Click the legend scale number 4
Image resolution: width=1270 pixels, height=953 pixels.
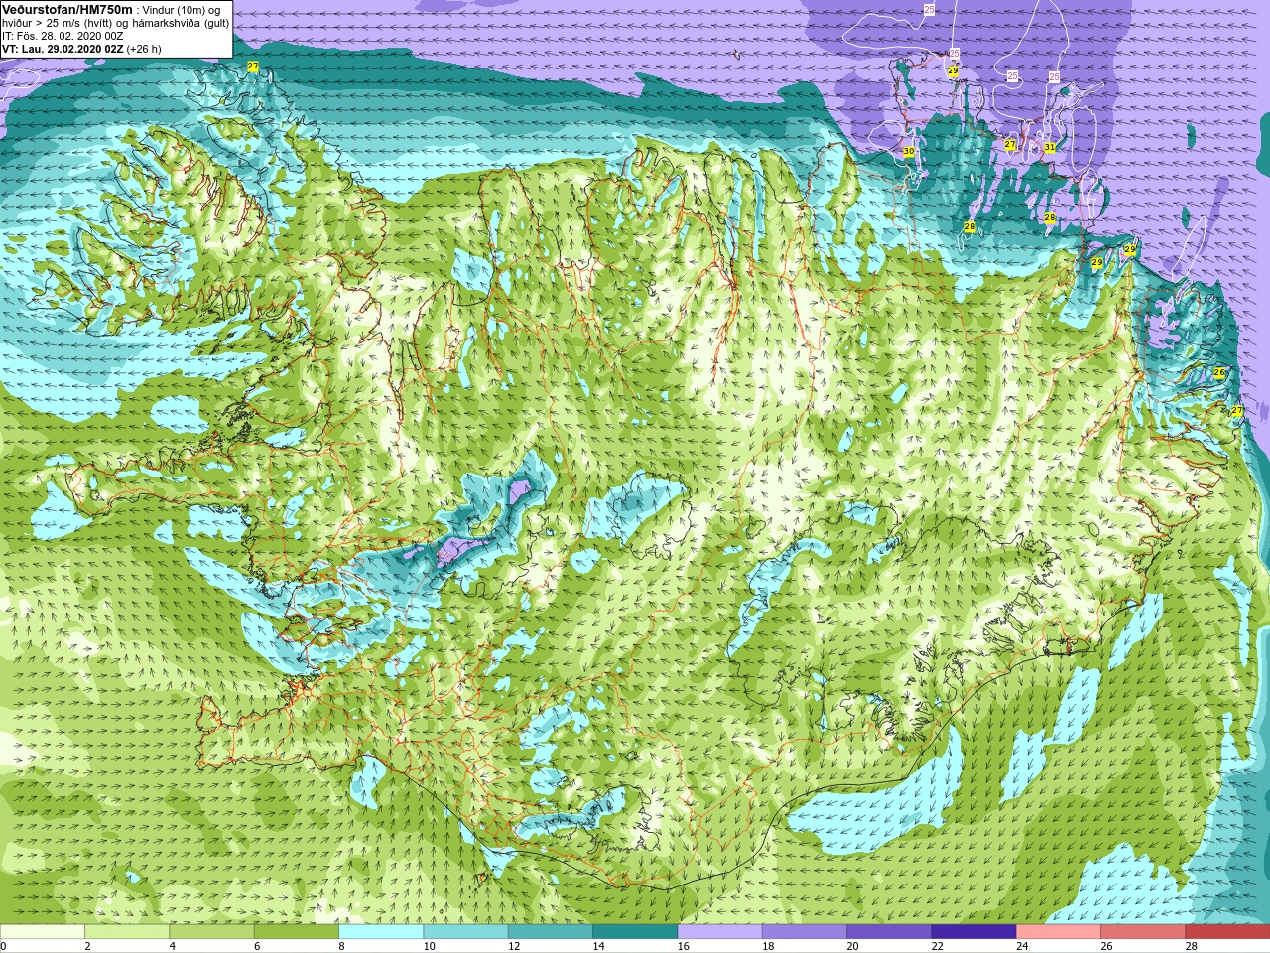point(173,946)
